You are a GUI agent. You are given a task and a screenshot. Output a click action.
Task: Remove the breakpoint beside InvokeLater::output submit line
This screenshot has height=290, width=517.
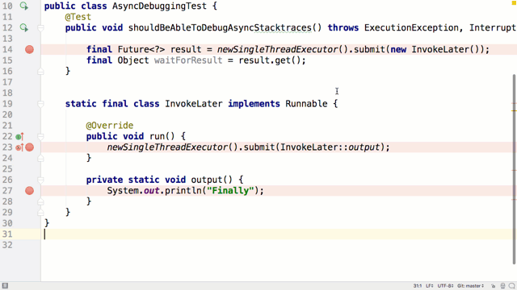click(29, 147)
